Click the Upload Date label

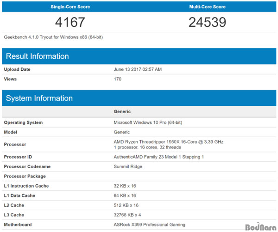[x=17, y=69]
